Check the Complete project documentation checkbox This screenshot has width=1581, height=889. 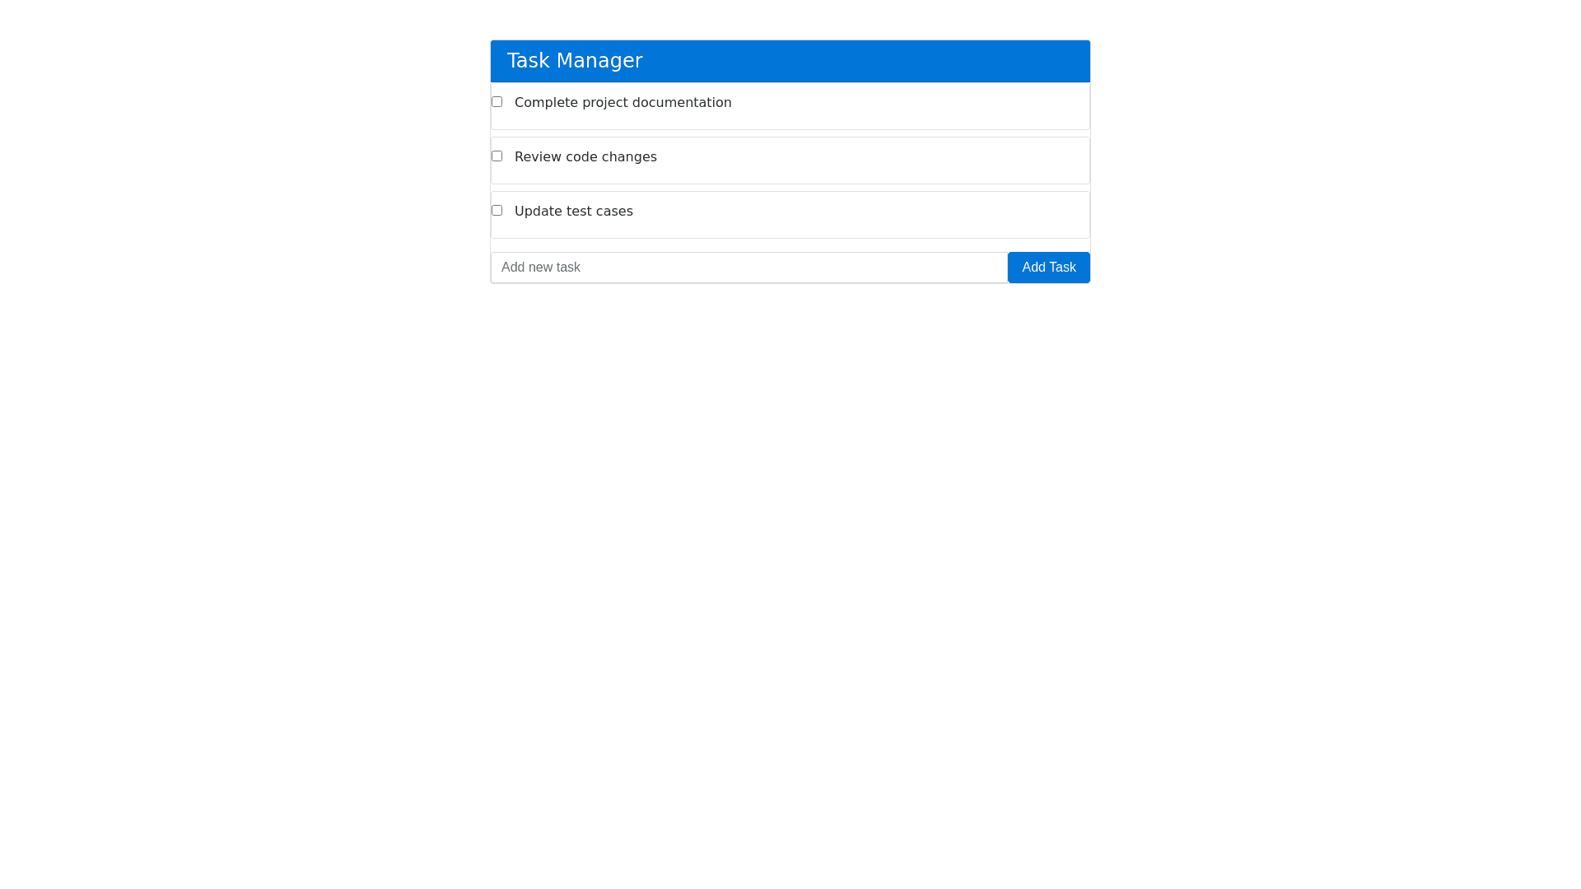[x=497, y=102]
